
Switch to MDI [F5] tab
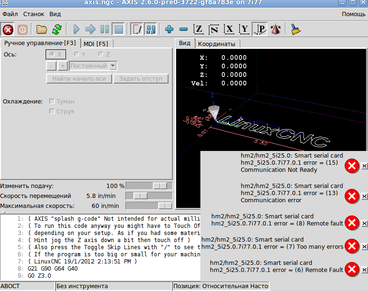(96, 44)
